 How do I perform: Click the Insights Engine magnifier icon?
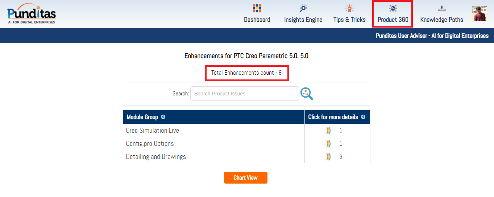pyautogui.click(x=303, y=8)
